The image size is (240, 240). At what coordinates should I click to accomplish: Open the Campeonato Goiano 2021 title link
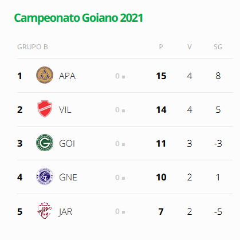(78, 18)
